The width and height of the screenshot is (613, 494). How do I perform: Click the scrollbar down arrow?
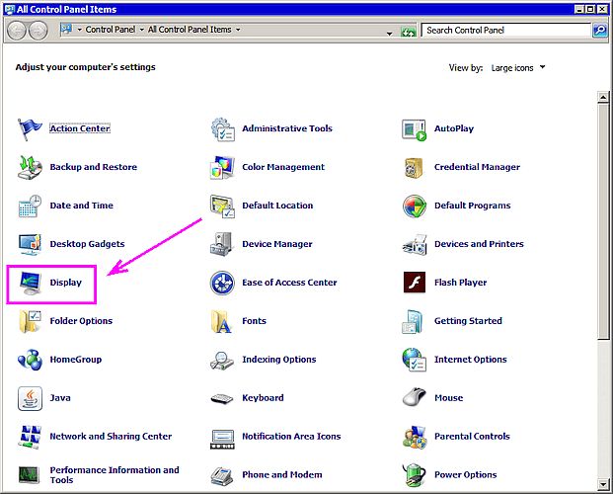(x=603, y=484)
